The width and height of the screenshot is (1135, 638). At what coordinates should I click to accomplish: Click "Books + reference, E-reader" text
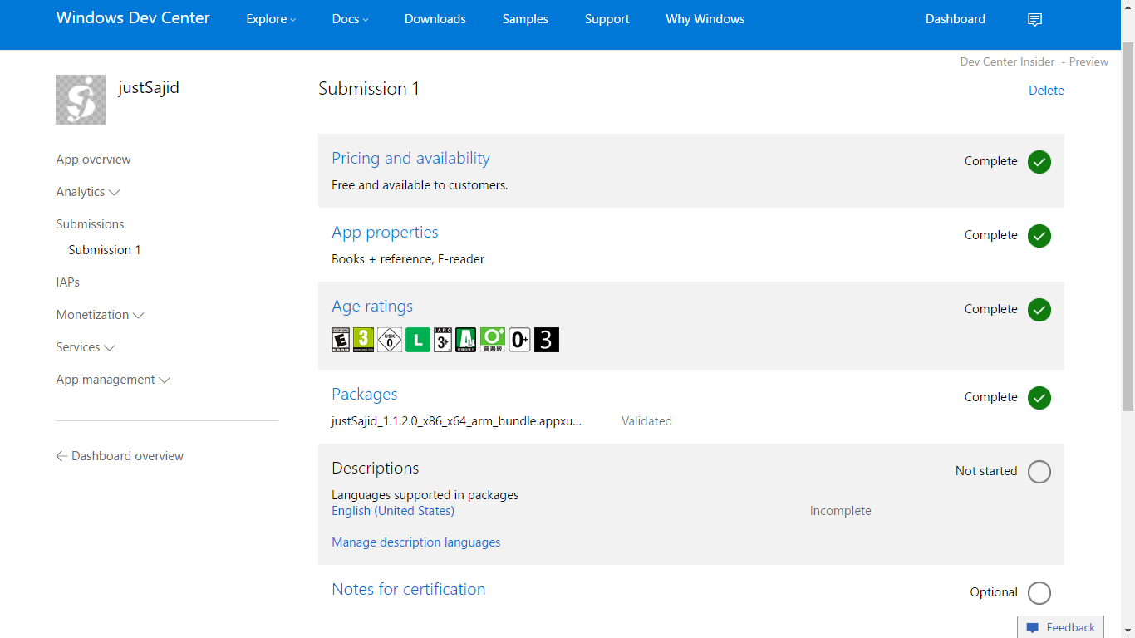pyautogui.click(x=408, y=259)
